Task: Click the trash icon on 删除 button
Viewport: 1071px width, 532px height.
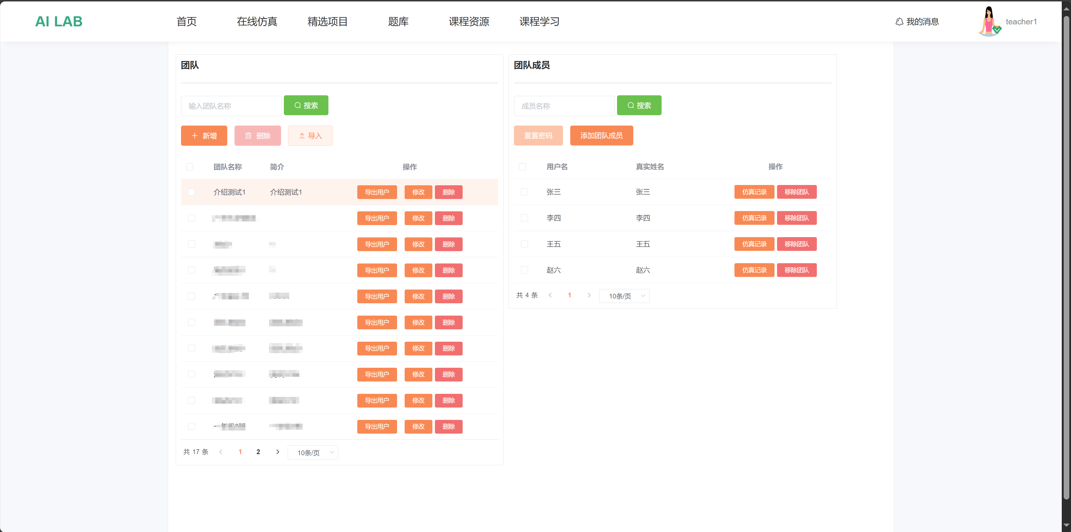Action: (248, 136)
